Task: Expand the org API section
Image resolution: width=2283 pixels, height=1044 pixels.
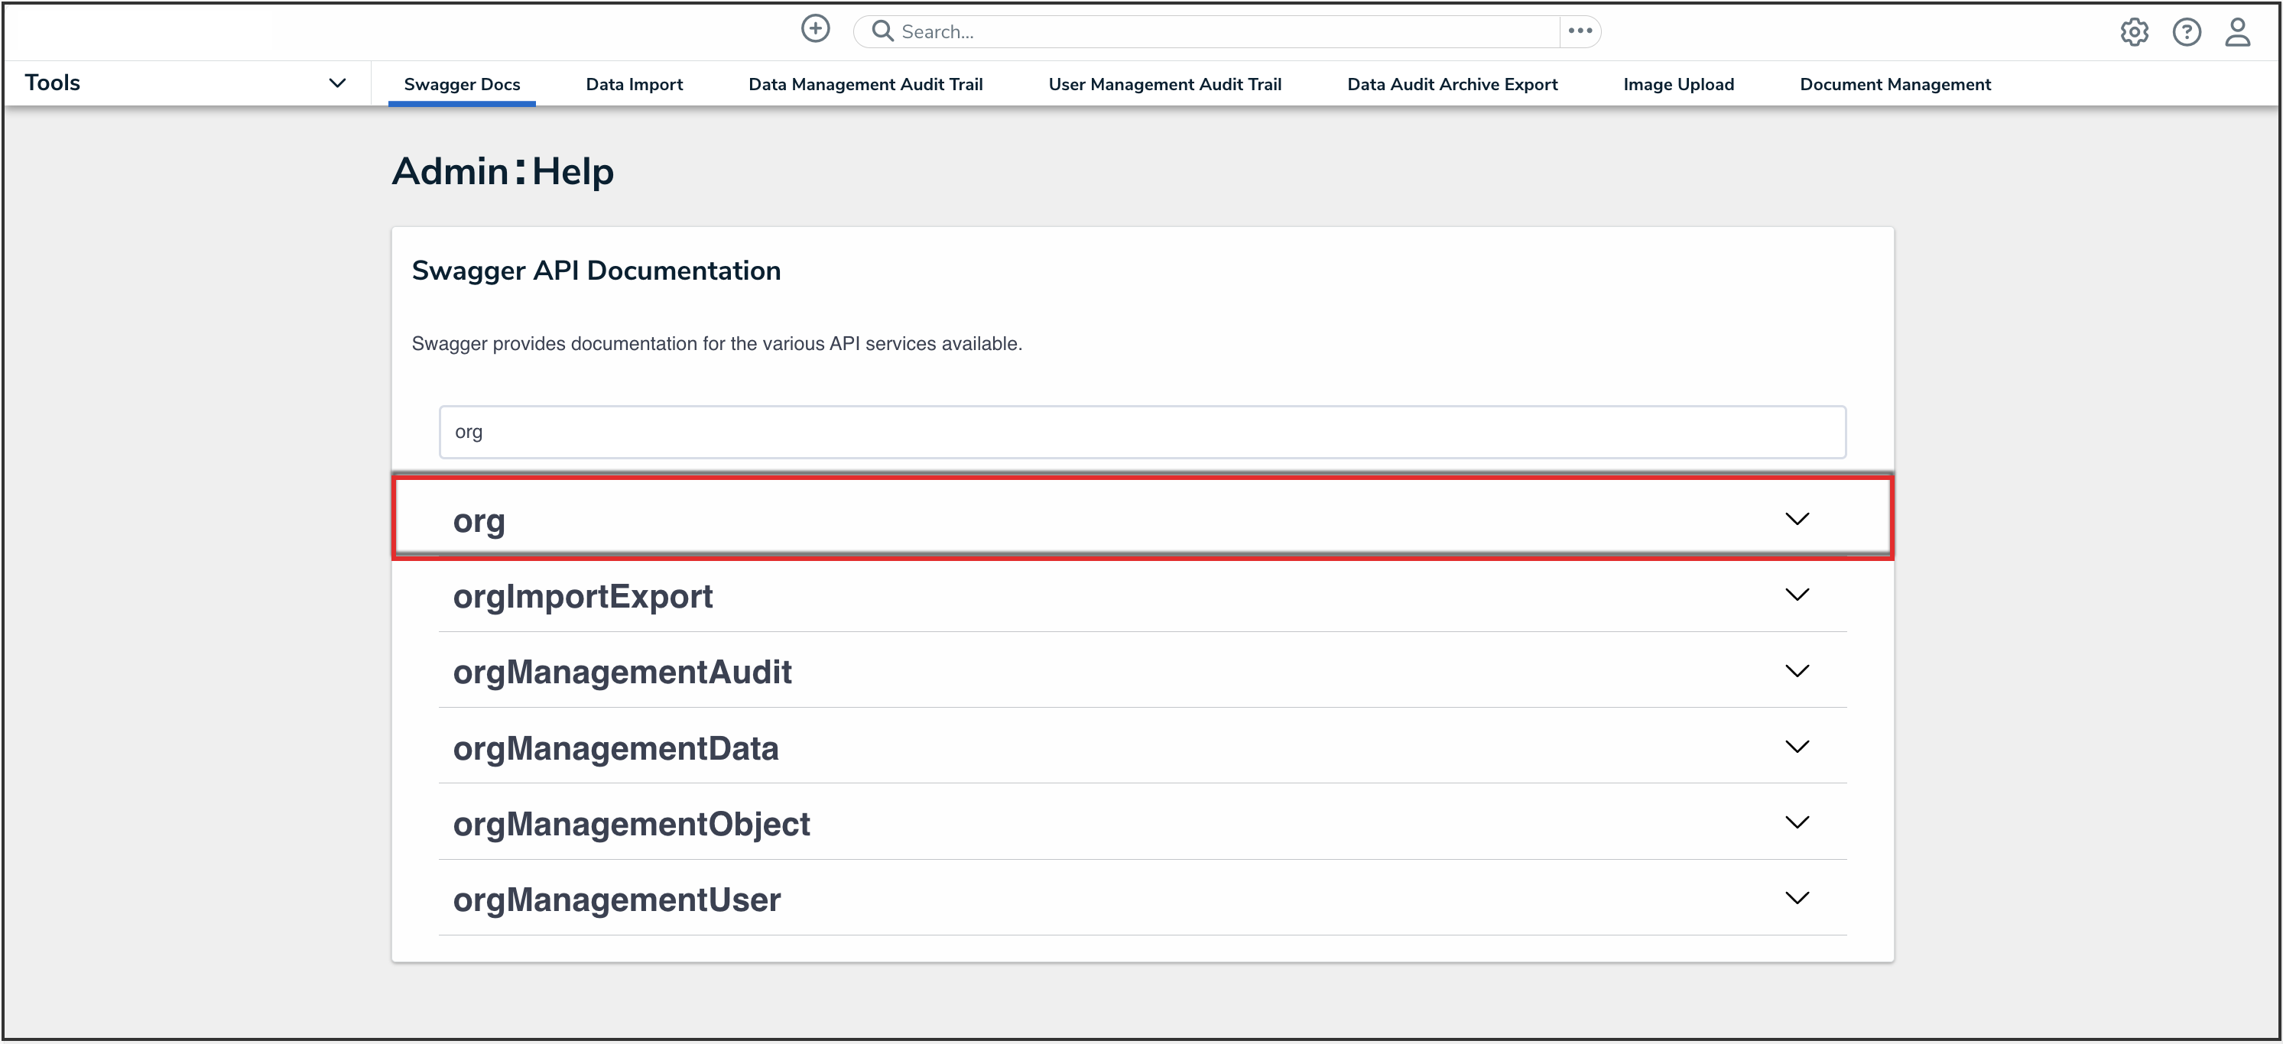Action: [x=1797, y=518]
